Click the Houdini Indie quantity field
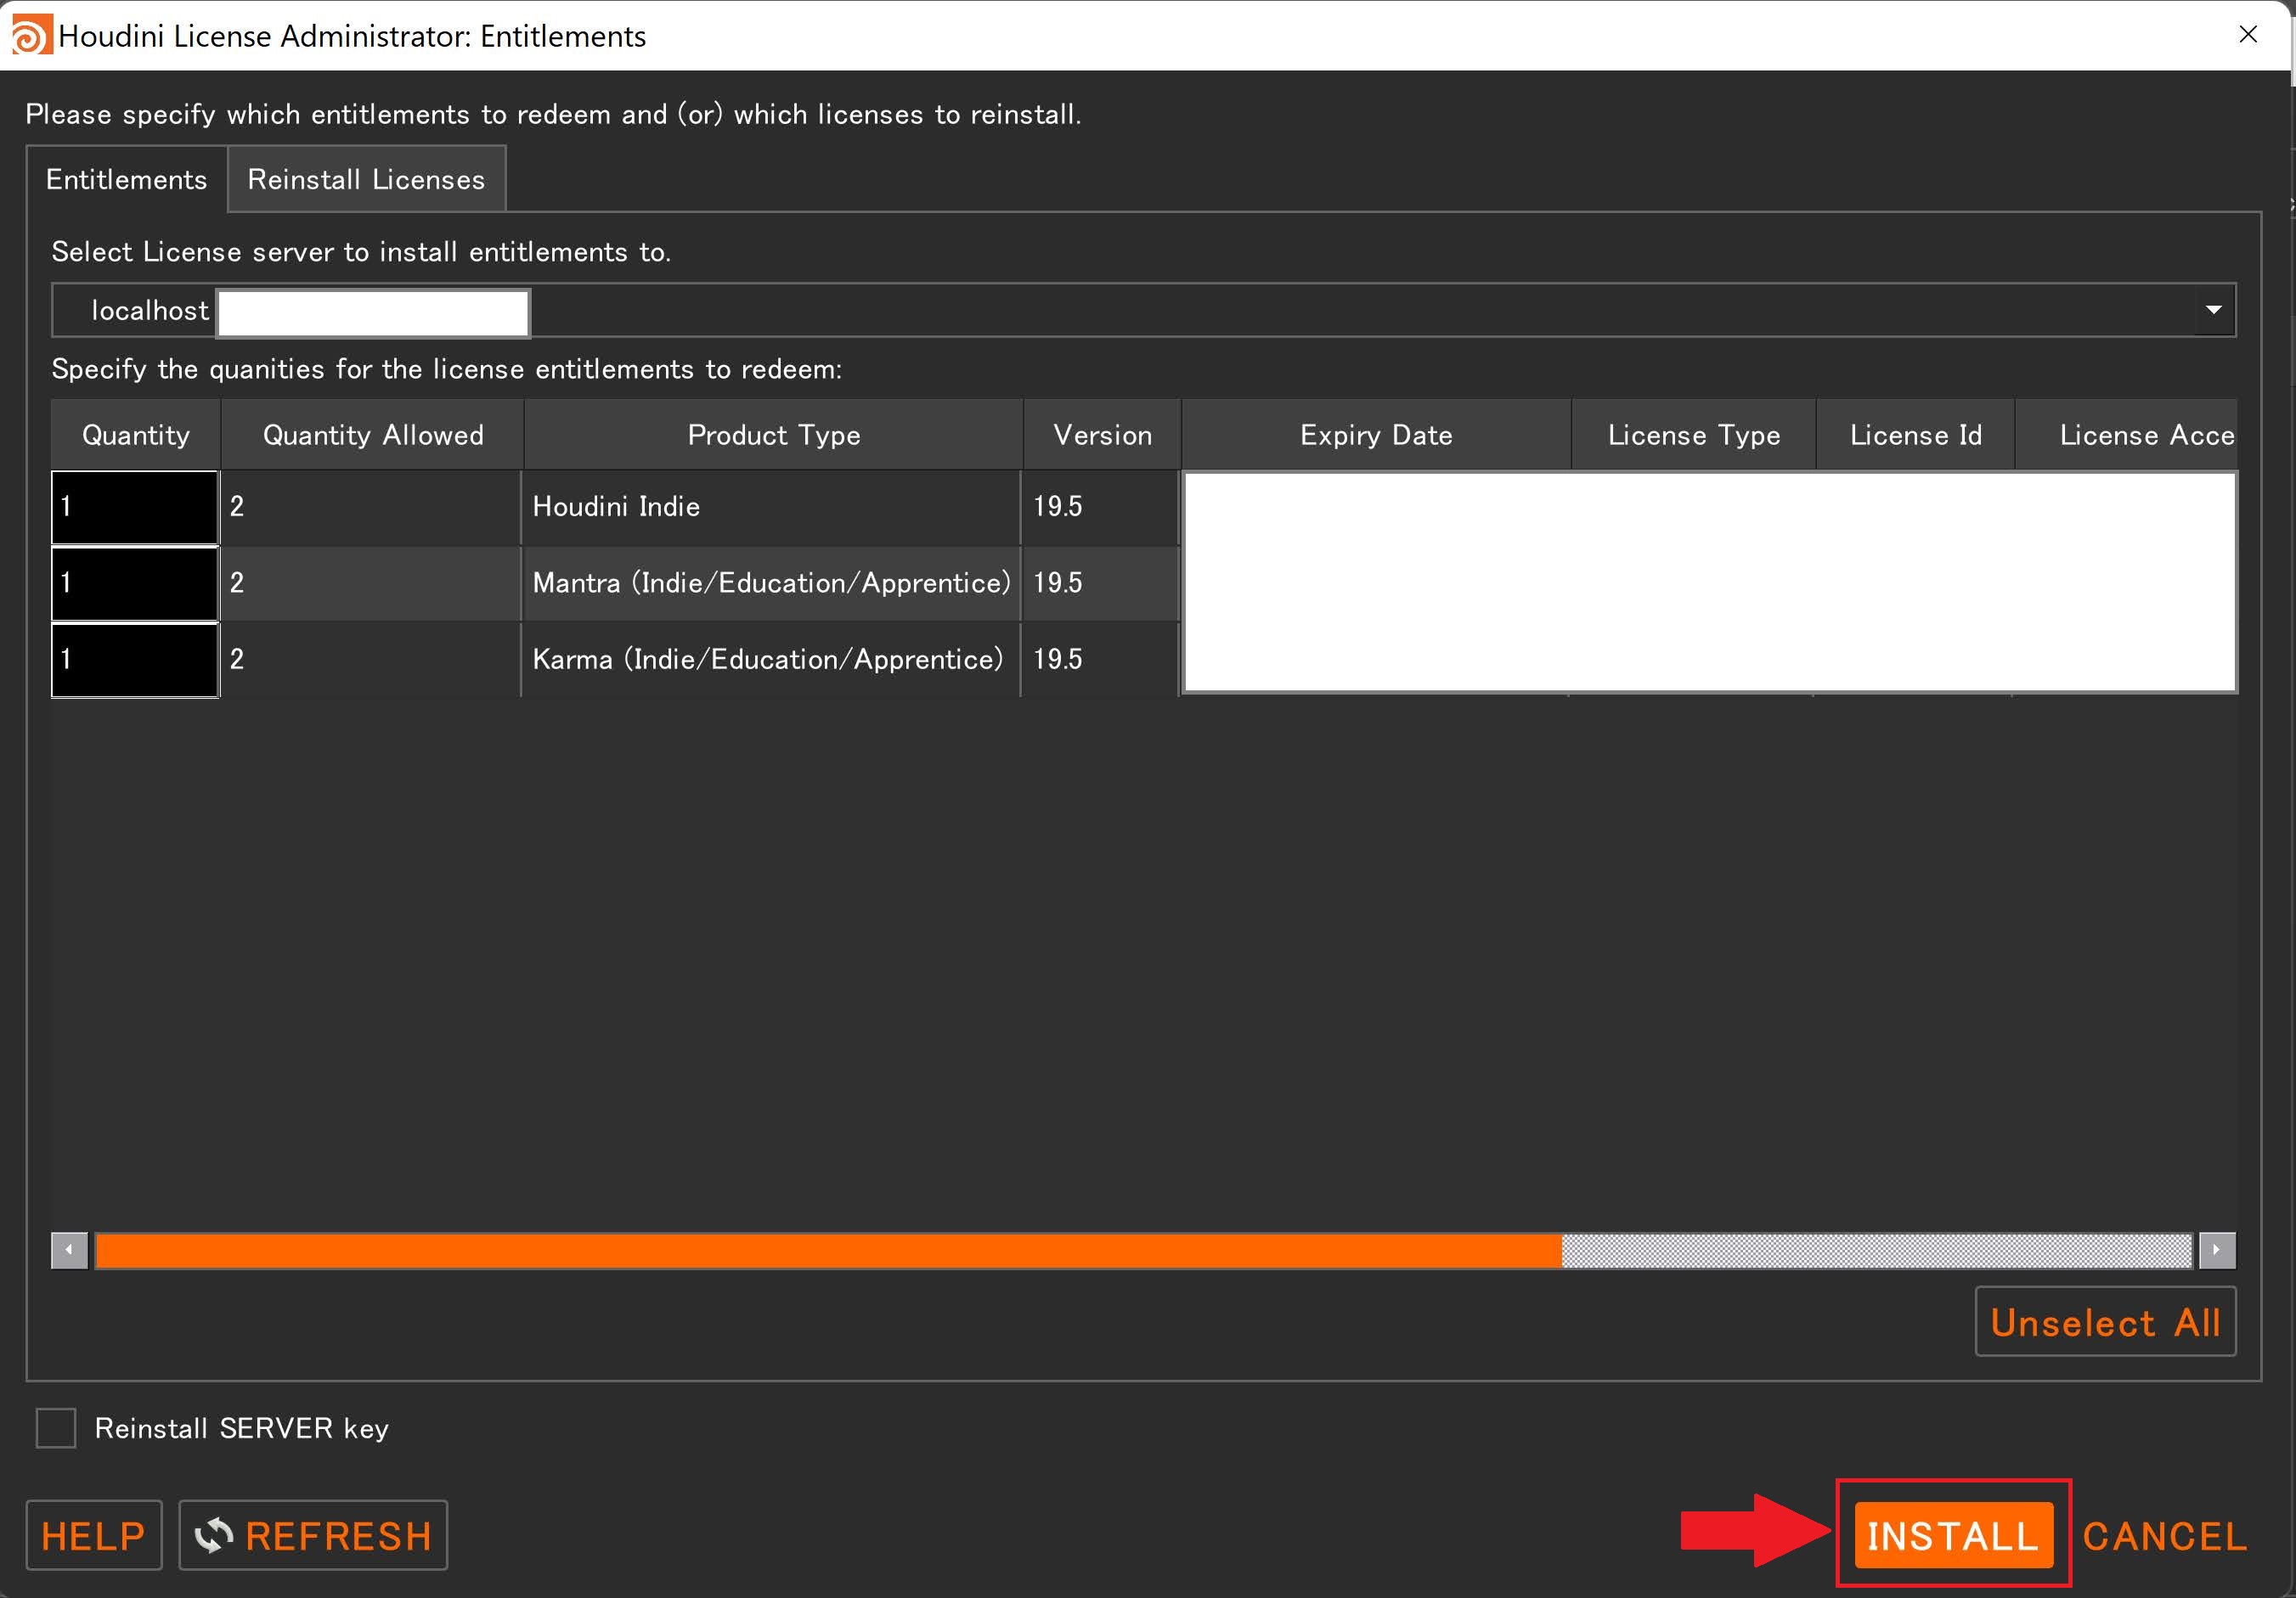 (135, 507)
